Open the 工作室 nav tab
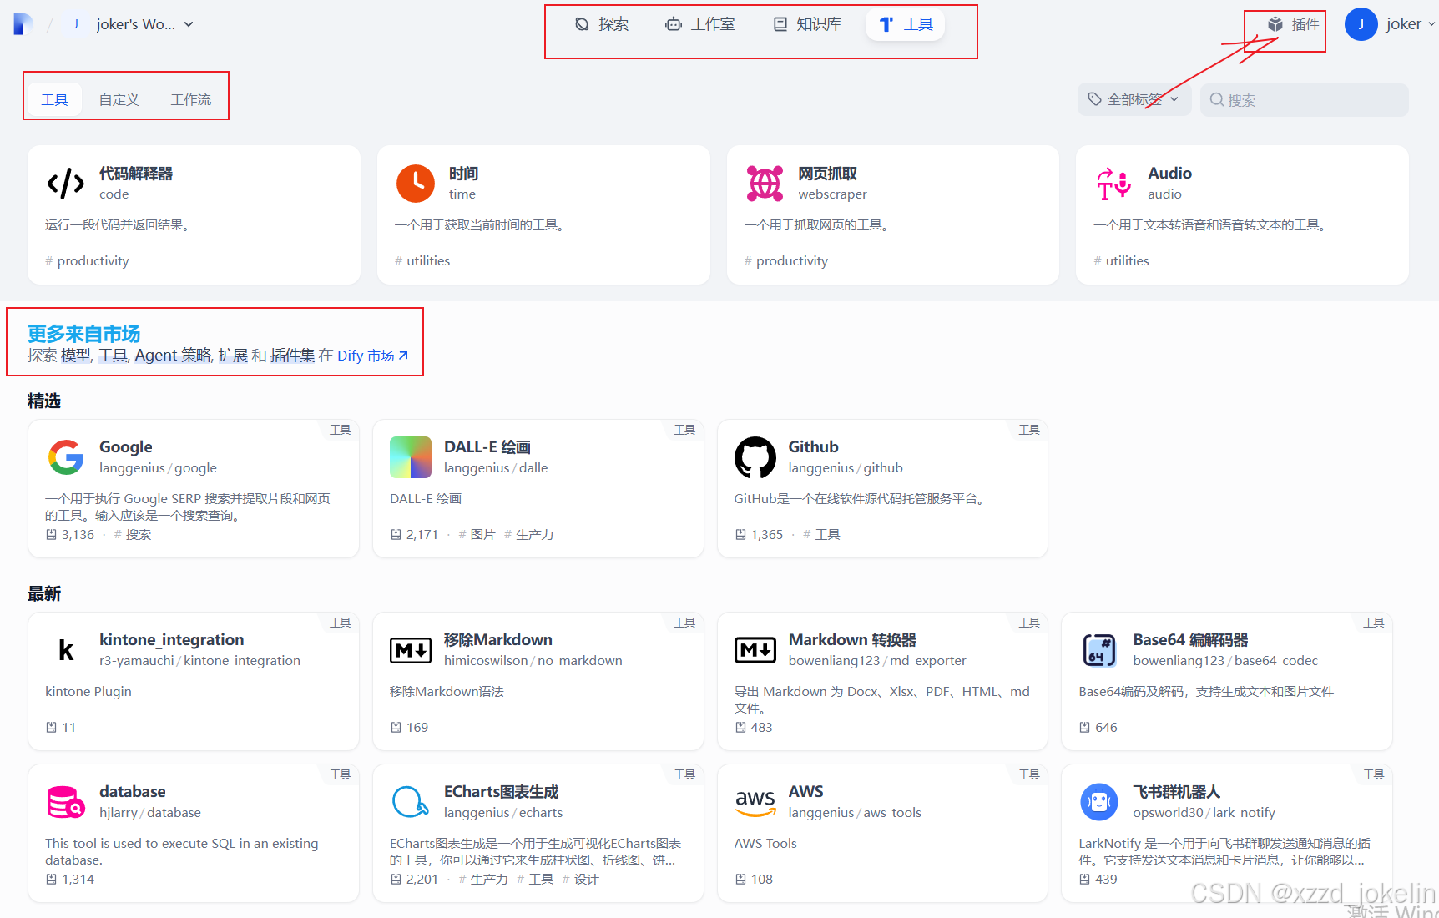This screenshot has width=1439, height=918. pos(700,24)
